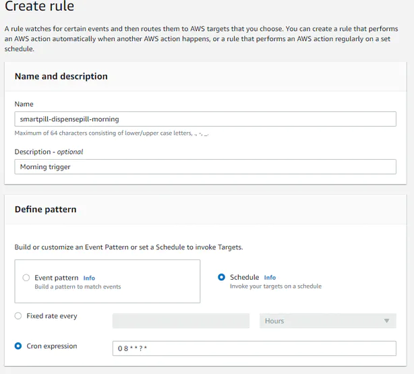Open Info link beside Schedule
Screen dimensions: 414x374
coord(270,277)
